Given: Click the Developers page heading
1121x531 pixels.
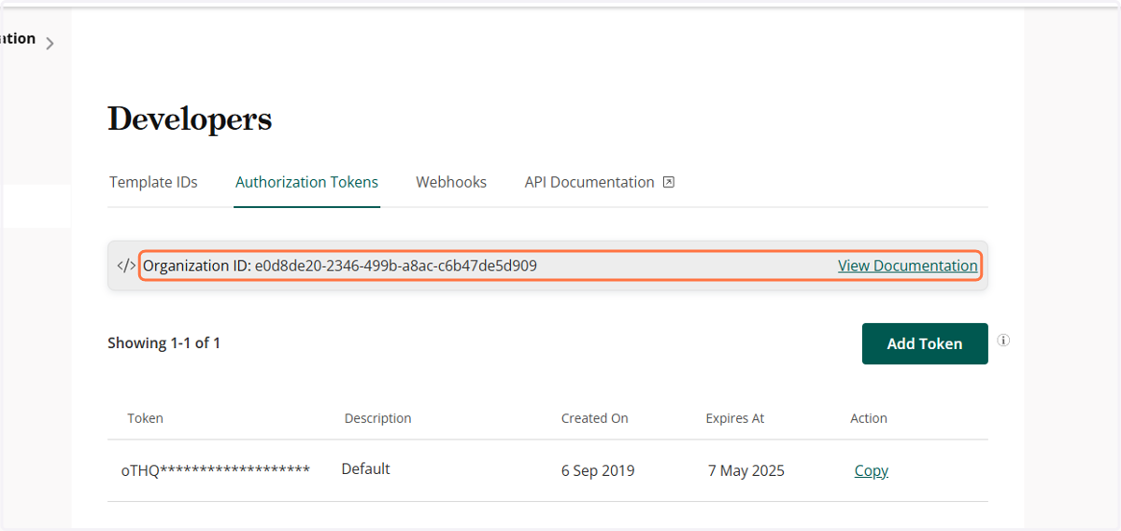Looking at the screenshot, I should (x=190, y=119).
